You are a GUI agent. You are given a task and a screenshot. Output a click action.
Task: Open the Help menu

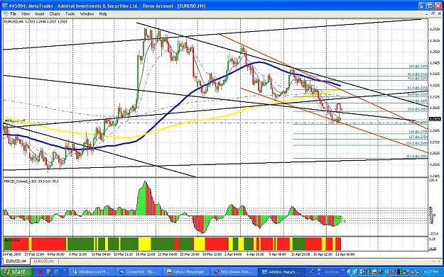(x=103, y=14)
